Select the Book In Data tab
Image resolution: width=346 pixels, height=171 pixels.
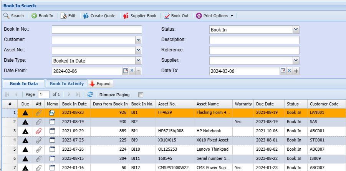pyautogui.click(x=24, y=84)
